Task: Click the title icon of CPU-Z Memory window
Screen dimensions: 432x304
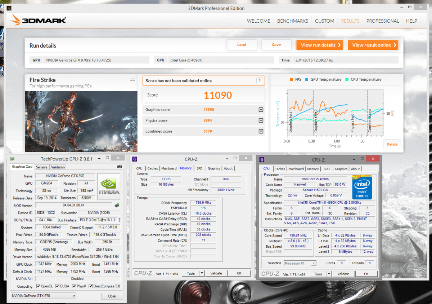Action: tap(134, 159)
